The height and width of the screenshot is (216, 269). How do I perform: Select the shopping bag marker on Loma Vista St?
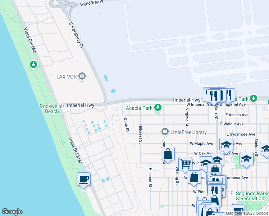tap(168, 154)
